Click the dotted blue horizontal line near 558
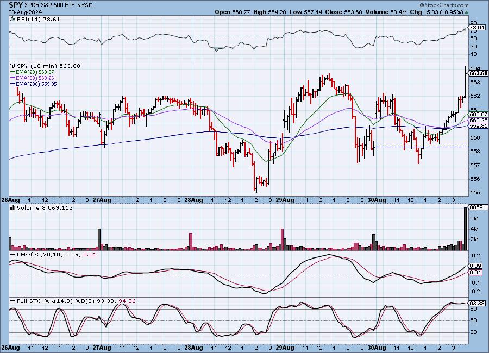489x353 pixels. [x=421, y=147]
